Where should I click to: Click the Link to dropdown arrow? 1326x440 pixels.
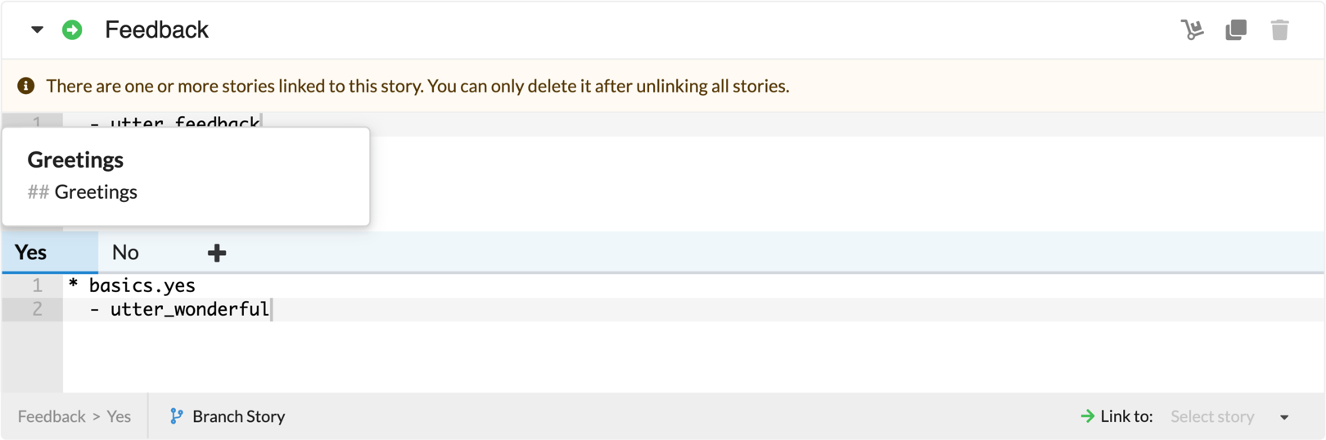(x=1284, y=417)
